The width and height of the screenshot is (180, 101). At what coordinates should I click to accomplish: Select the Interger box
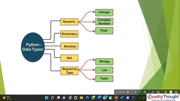104,13
